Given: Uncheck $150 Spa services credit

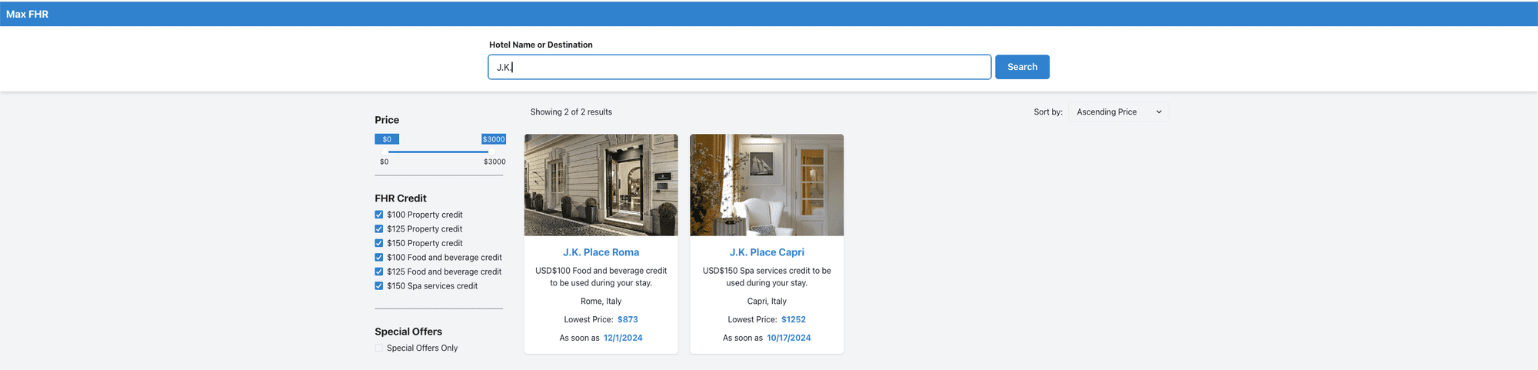Looking at the screenshot, I should pos(379,286).
